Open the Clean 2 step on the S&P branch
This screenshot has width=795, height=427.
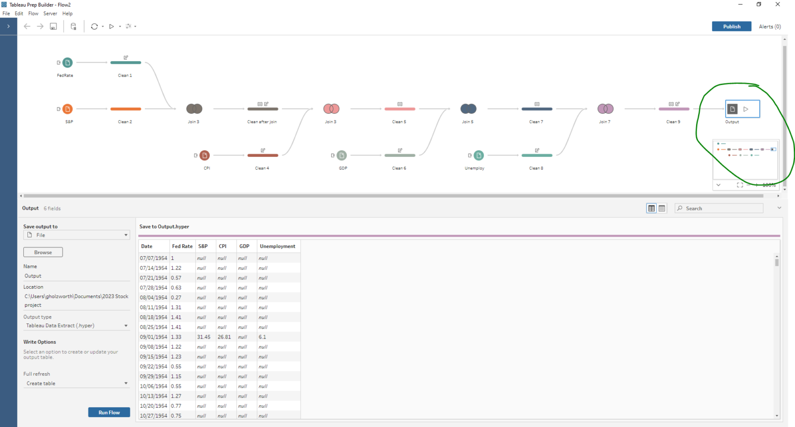click(x=125, y=109)
